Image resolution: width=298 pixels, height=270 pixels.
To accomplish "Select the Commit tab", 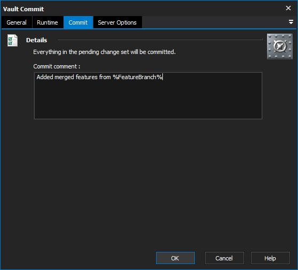I will [x=78, y=22].
